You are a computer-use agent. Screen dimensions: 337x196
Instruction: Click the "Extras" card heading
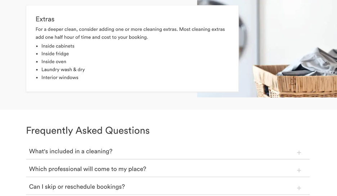click(45, 19)
